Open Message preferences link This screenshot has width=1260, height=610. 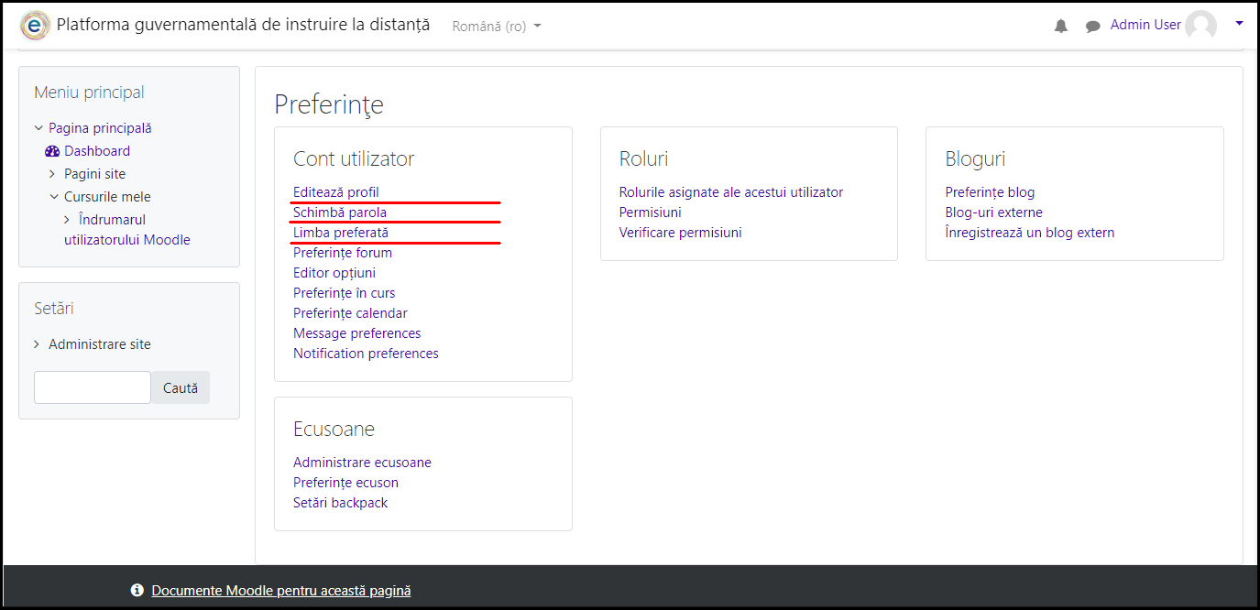click(357, 333)
